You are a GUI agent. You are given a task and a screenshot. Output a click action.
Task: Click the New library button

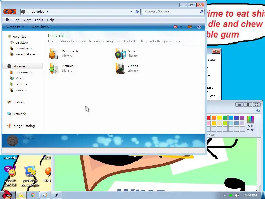click(40, 27)
